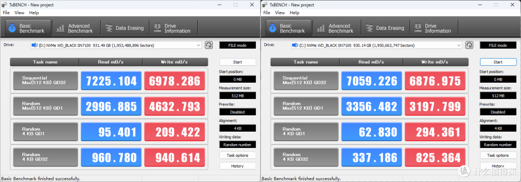Click Random 4 KB QD32 task, left window
Image resolution: width=521 pixels, height=182 pixels.
45,157
